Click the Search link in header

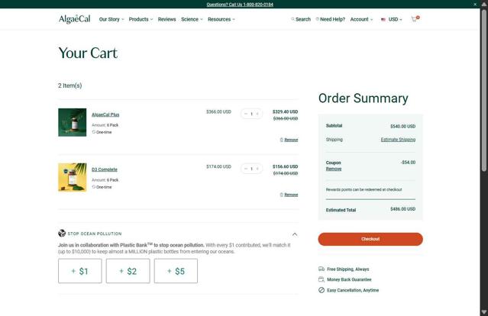point(303,19)
